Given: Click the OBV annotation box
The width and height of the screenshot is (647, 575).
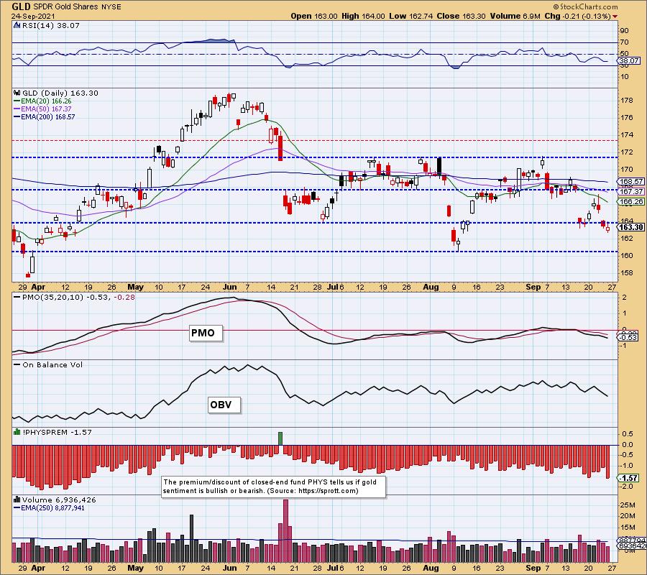Looking at the screenshot, I should (224, 405).
